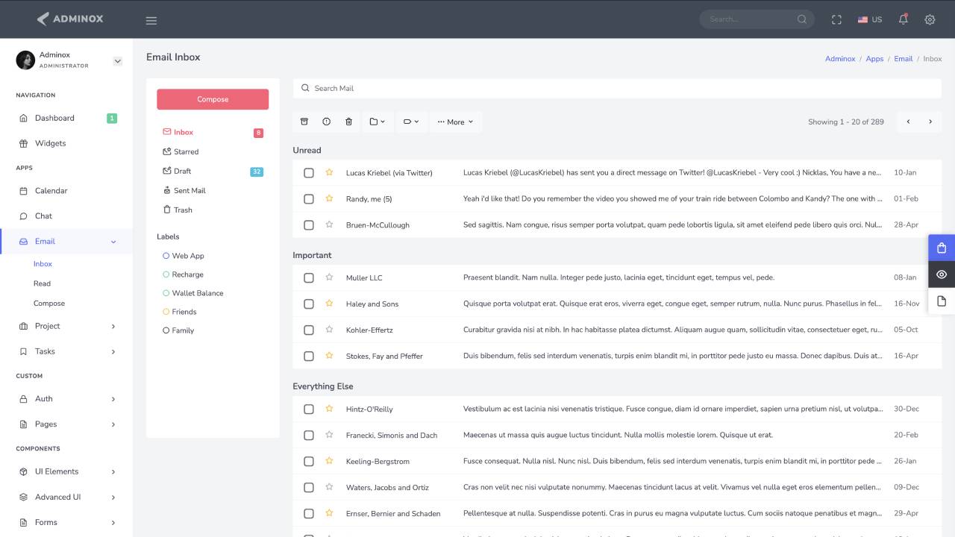This screenshot has width=955, height=537.
Task: Tick the Ernser, Bernier and Schaden checkbox
Action: click(309, 514)
